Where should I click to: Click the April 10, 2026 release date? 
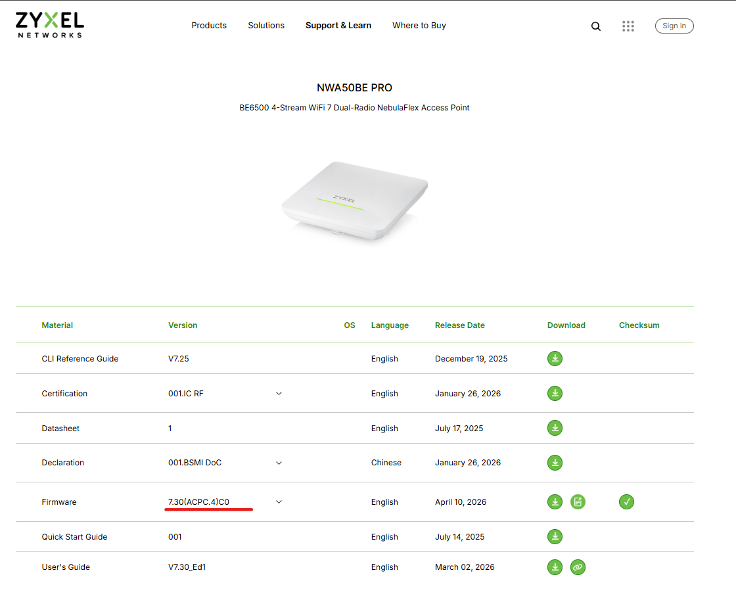pyautogui.click(x=461, y=501)
